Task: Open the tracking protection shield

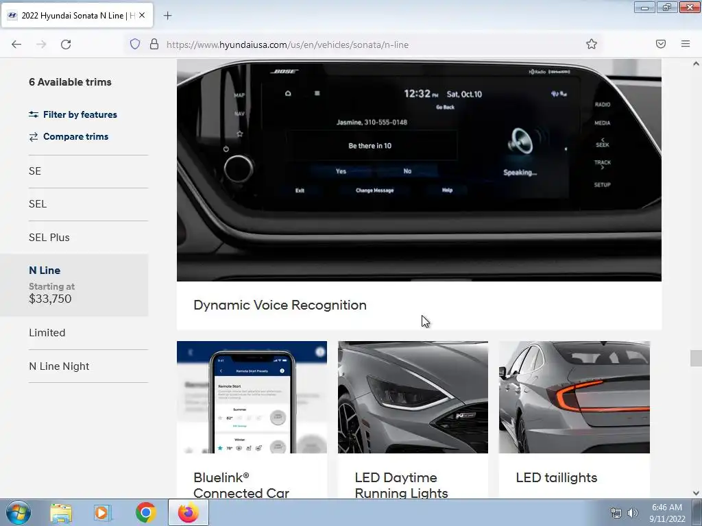Action: [x=135, y=45]
